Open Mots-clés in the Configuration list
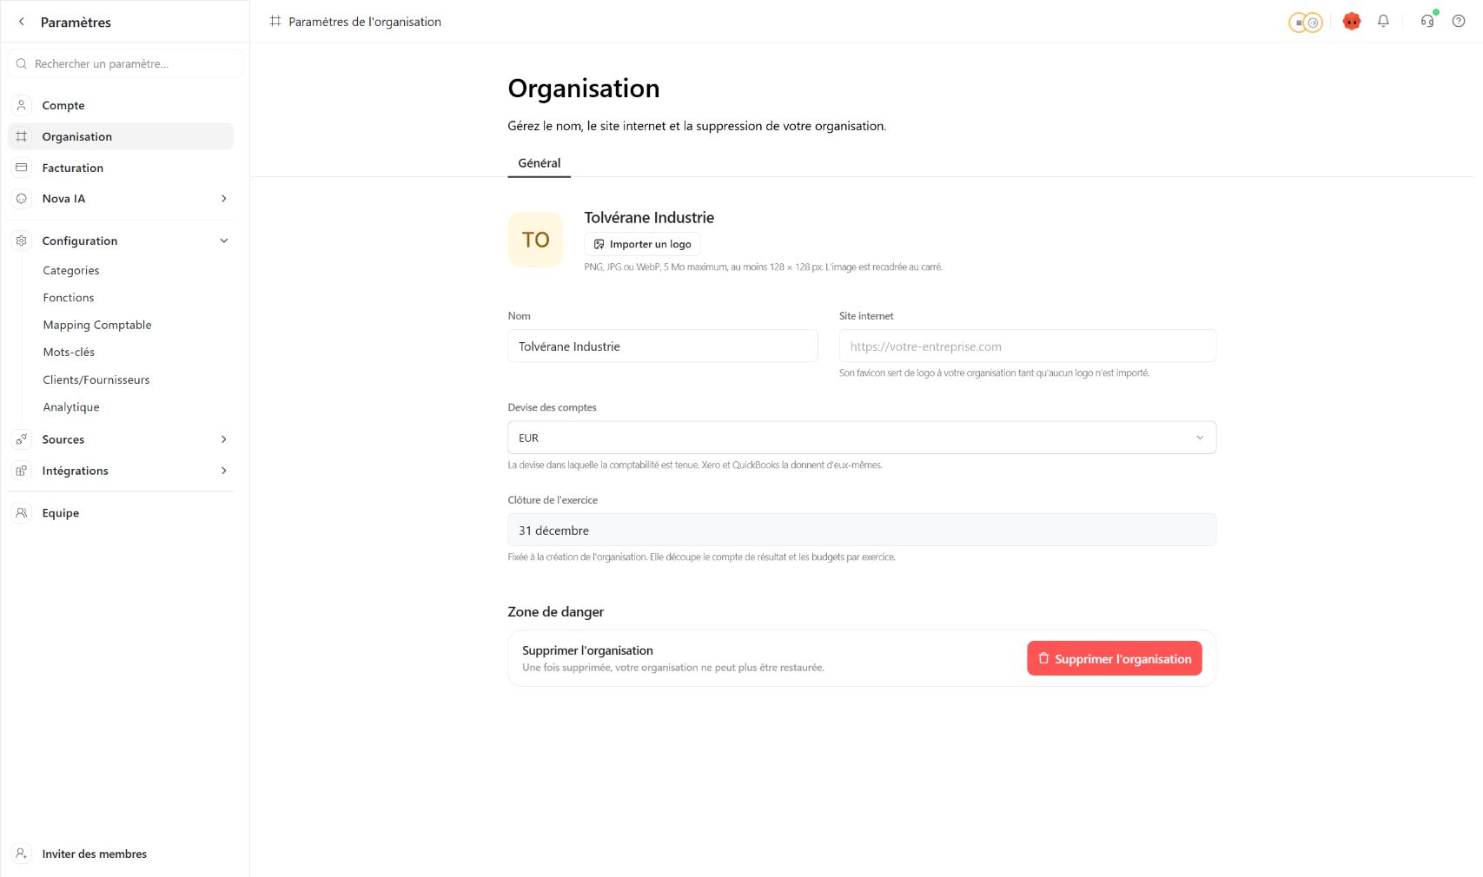1483x877 pixels. click(69, 352)
